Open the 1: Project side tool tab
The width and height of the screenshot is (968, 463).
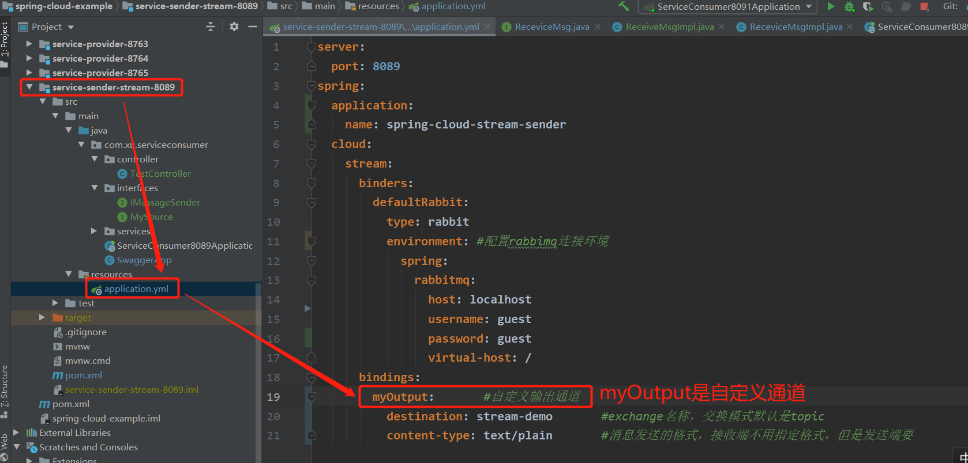(x=5, y=44)
